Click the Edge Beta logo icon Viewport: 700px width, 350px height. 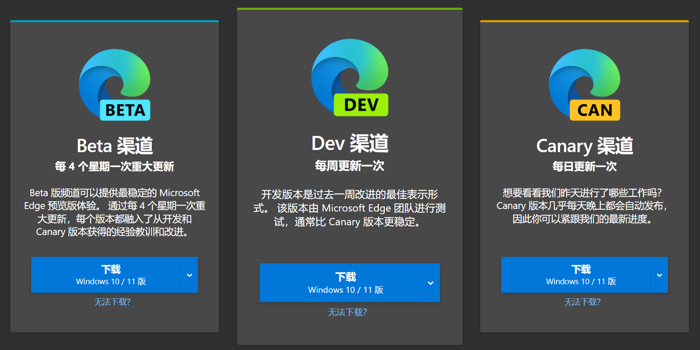point(115,85)
